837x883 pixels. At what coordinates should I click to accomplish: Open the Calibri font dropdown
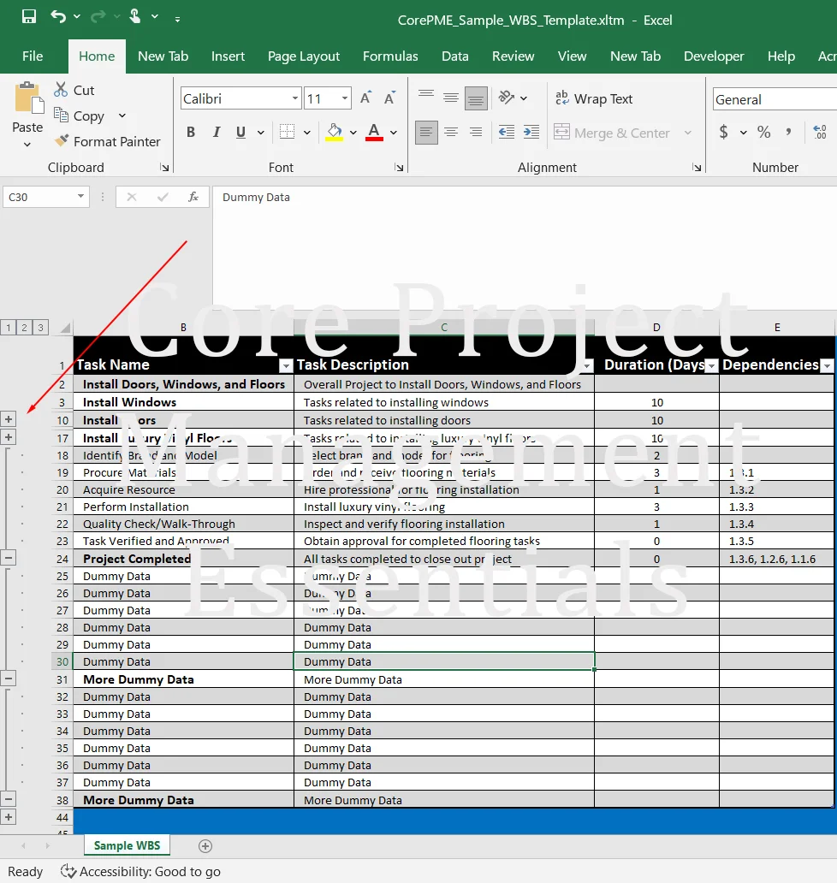tap(294, 98)
